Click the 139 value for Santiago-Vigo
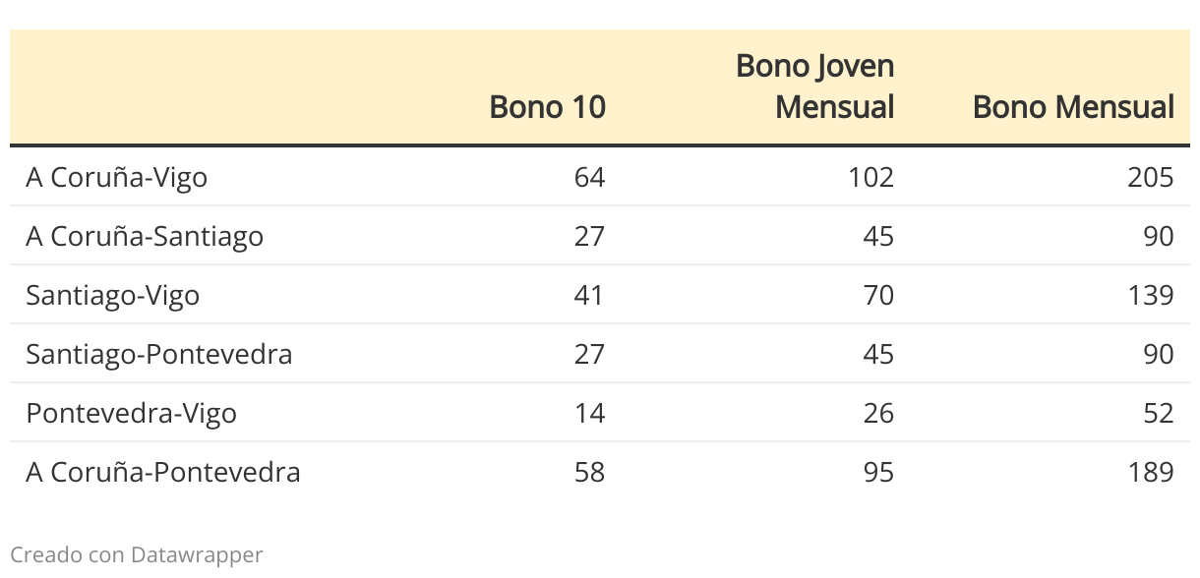The width and height of the screenshot is (1200, 578). click(x=1151, y=295)
